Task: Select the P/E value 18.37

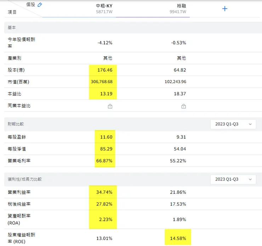Action: pyautogui.click(x=180, y=94)
